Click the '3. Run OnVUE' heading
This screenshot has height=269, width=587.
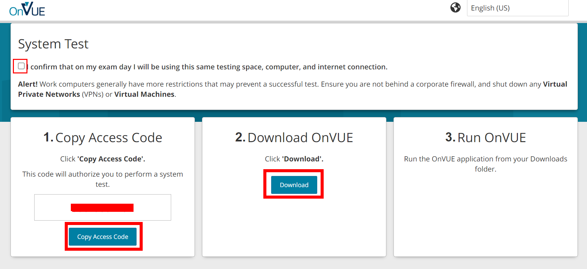tap(486, 138)
